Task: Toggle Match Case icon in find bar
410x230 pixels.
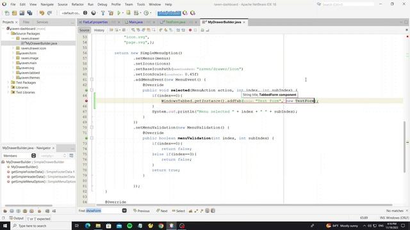Action: point(196,211)
